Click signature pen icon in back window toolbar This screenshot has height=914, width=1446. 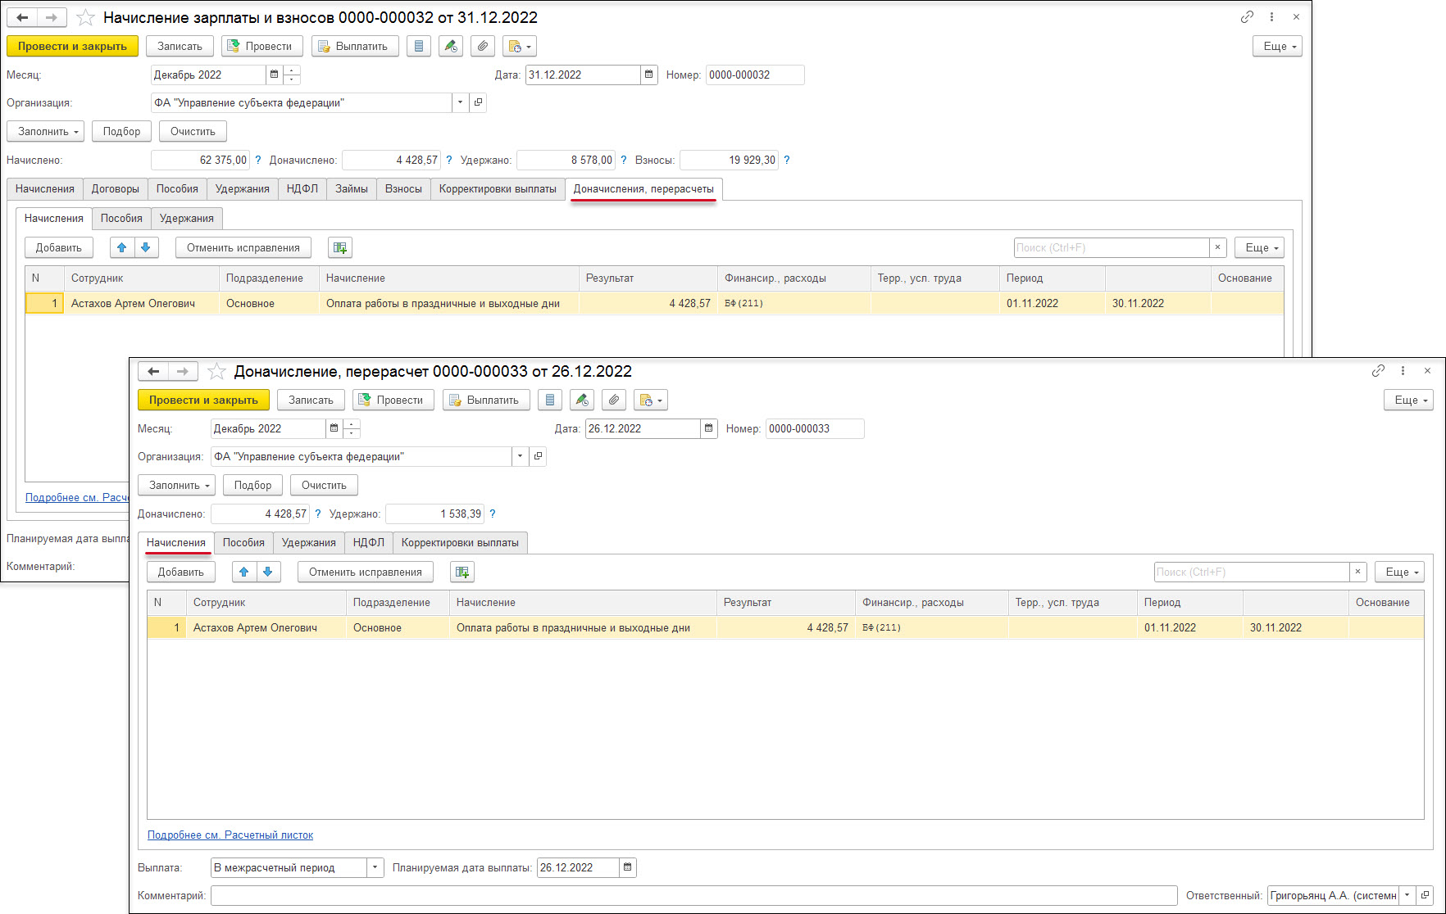pos(451,47)
